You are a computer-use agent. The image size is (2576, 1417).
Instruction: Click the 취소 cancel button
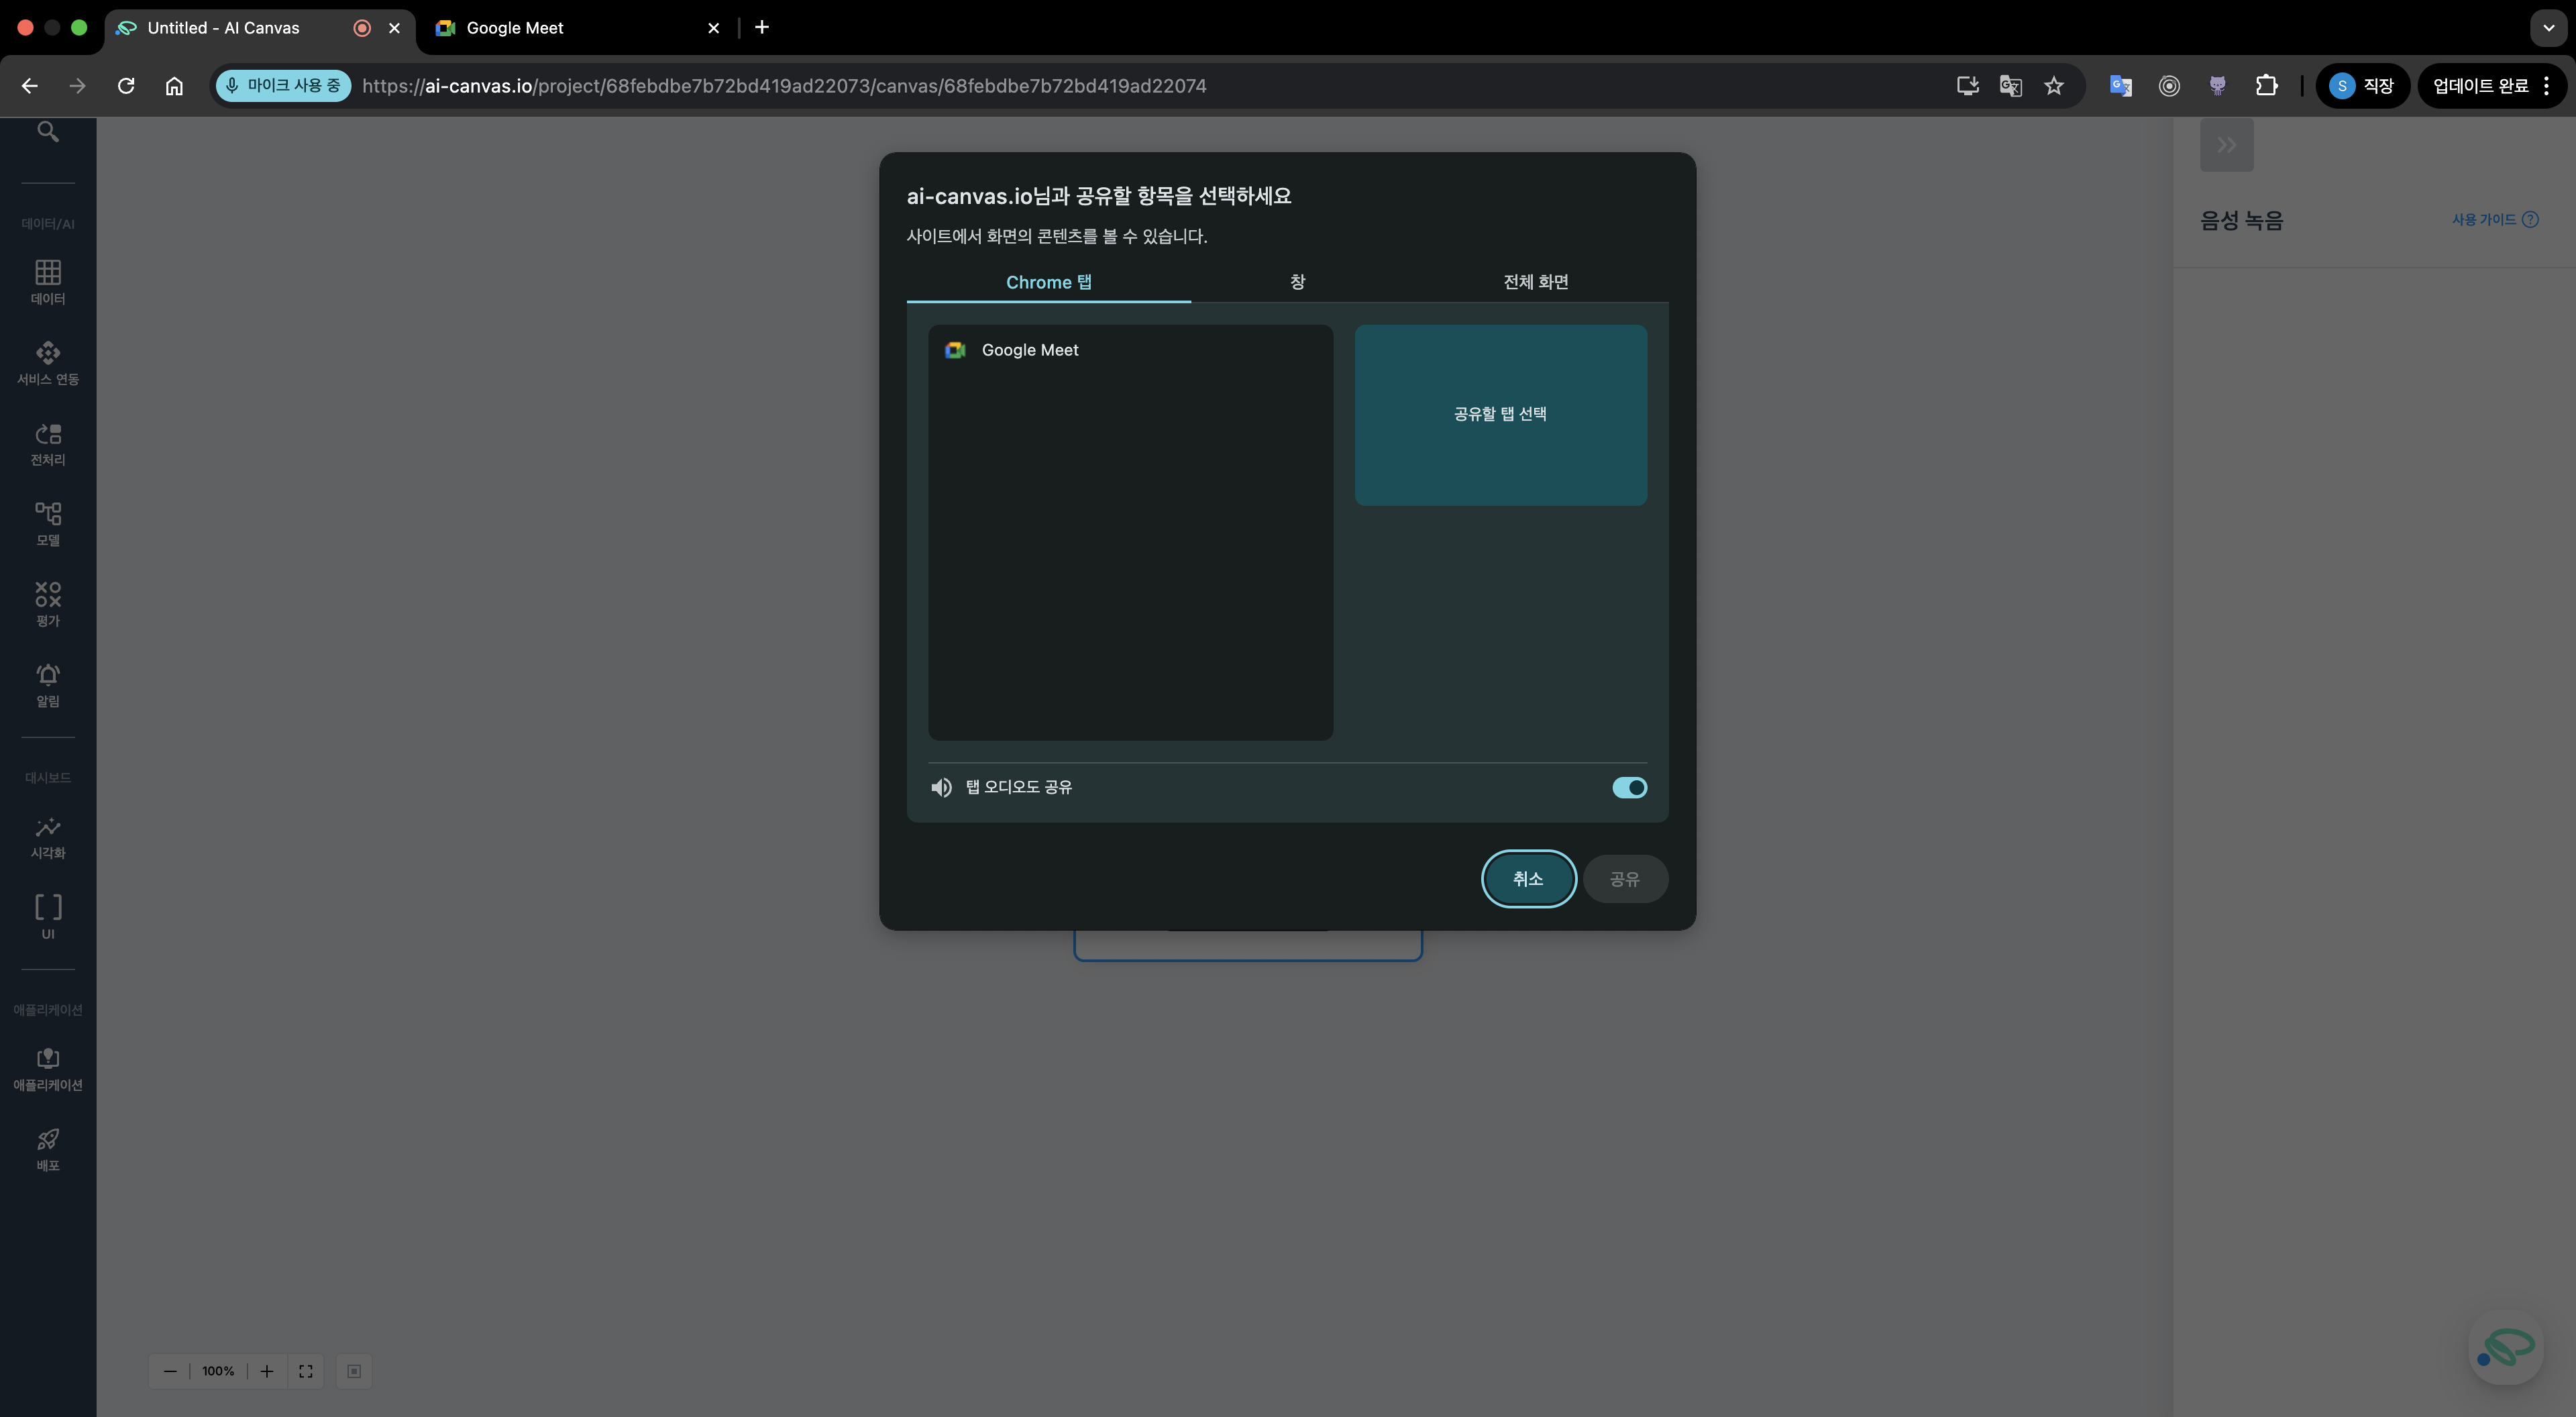pos(1527,878)
